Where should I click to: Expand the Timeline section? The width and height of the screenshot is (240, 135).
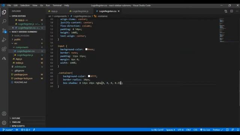tap(27, 122)
